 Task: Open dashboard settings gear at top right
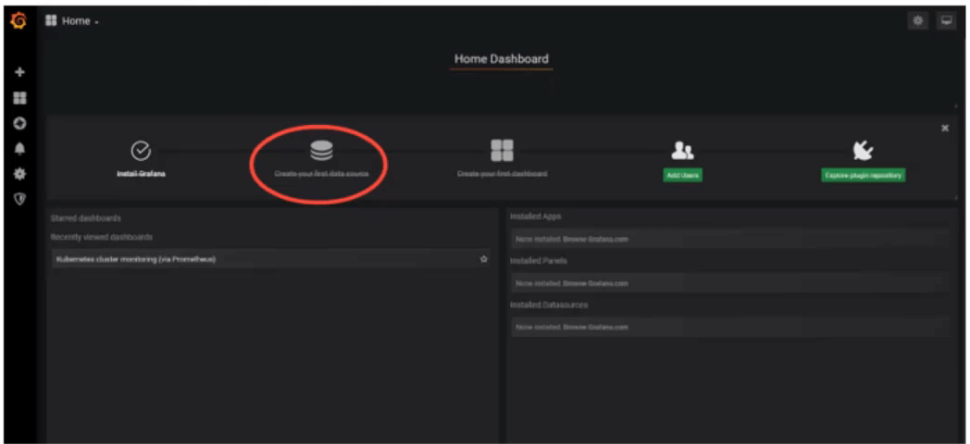point(918,20)
